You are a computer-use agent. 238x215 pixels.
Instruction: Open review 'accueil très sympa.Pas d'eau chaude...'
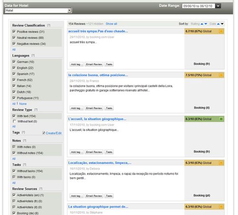pyautogui.click(x=98, y=31)
